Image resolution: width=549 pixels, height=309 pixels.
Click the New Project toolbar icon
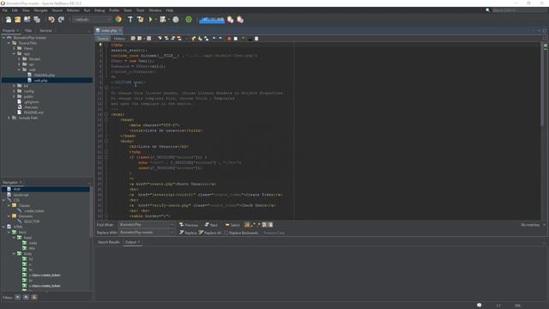tap(17, 20)
